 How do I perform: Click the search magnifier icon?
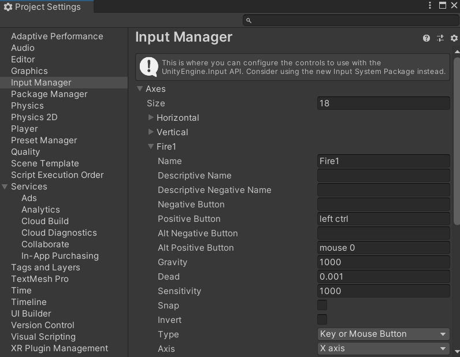pyautogui.click(x=248, y=21)
